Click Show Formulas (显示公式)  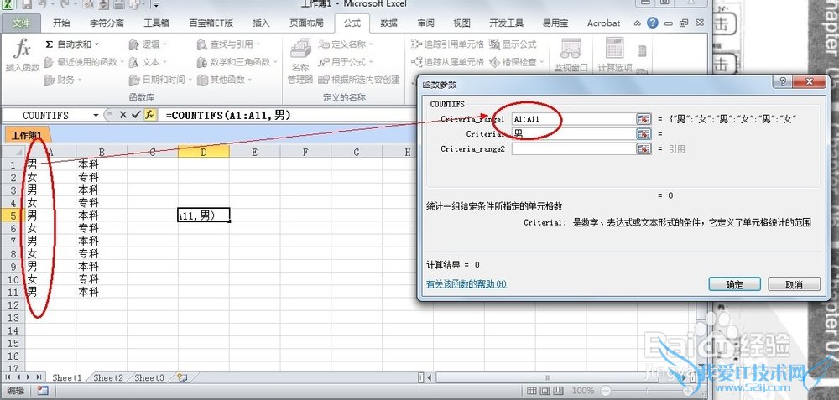pos(513,44)
